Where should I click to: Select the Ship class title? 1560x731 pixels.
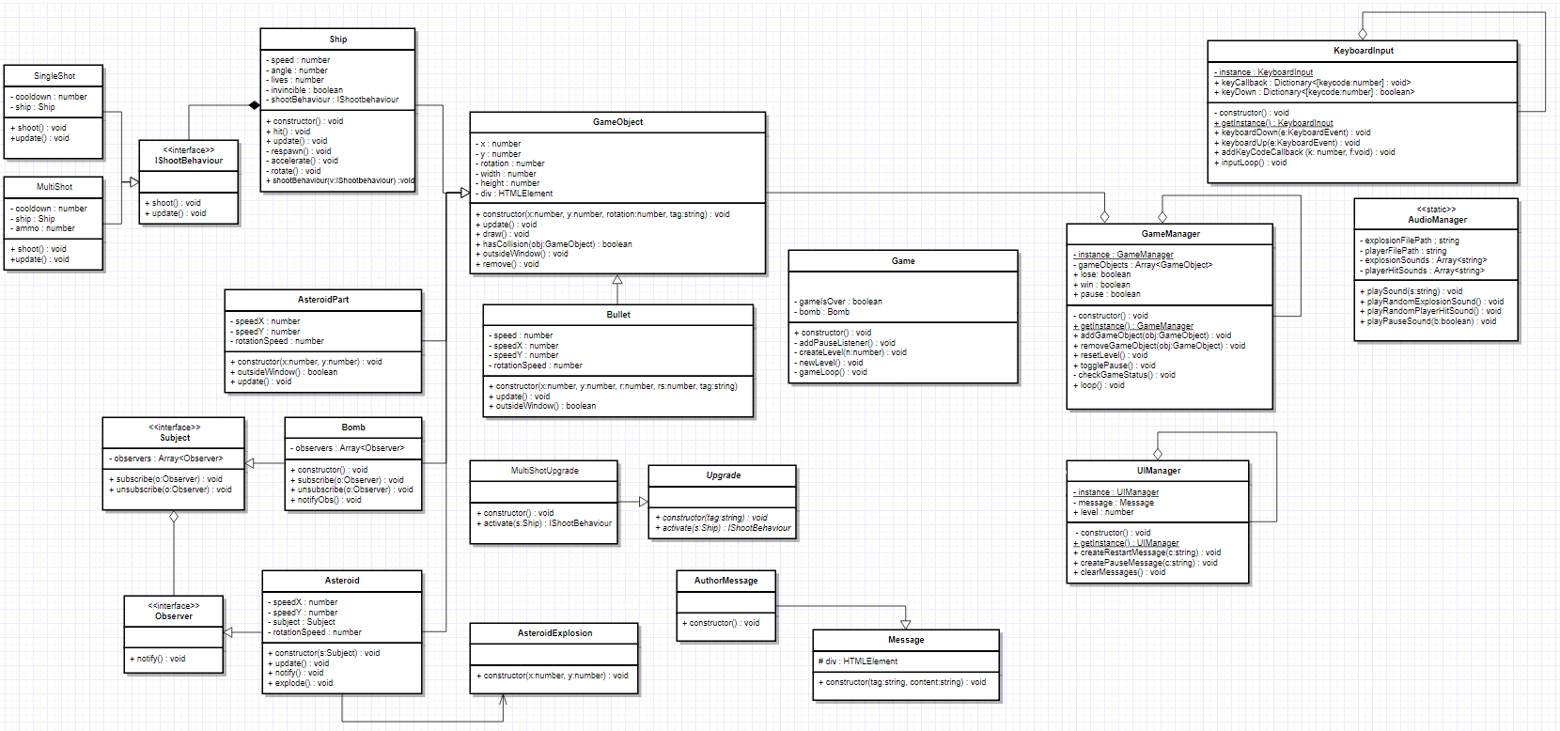(x=338, y=39)
